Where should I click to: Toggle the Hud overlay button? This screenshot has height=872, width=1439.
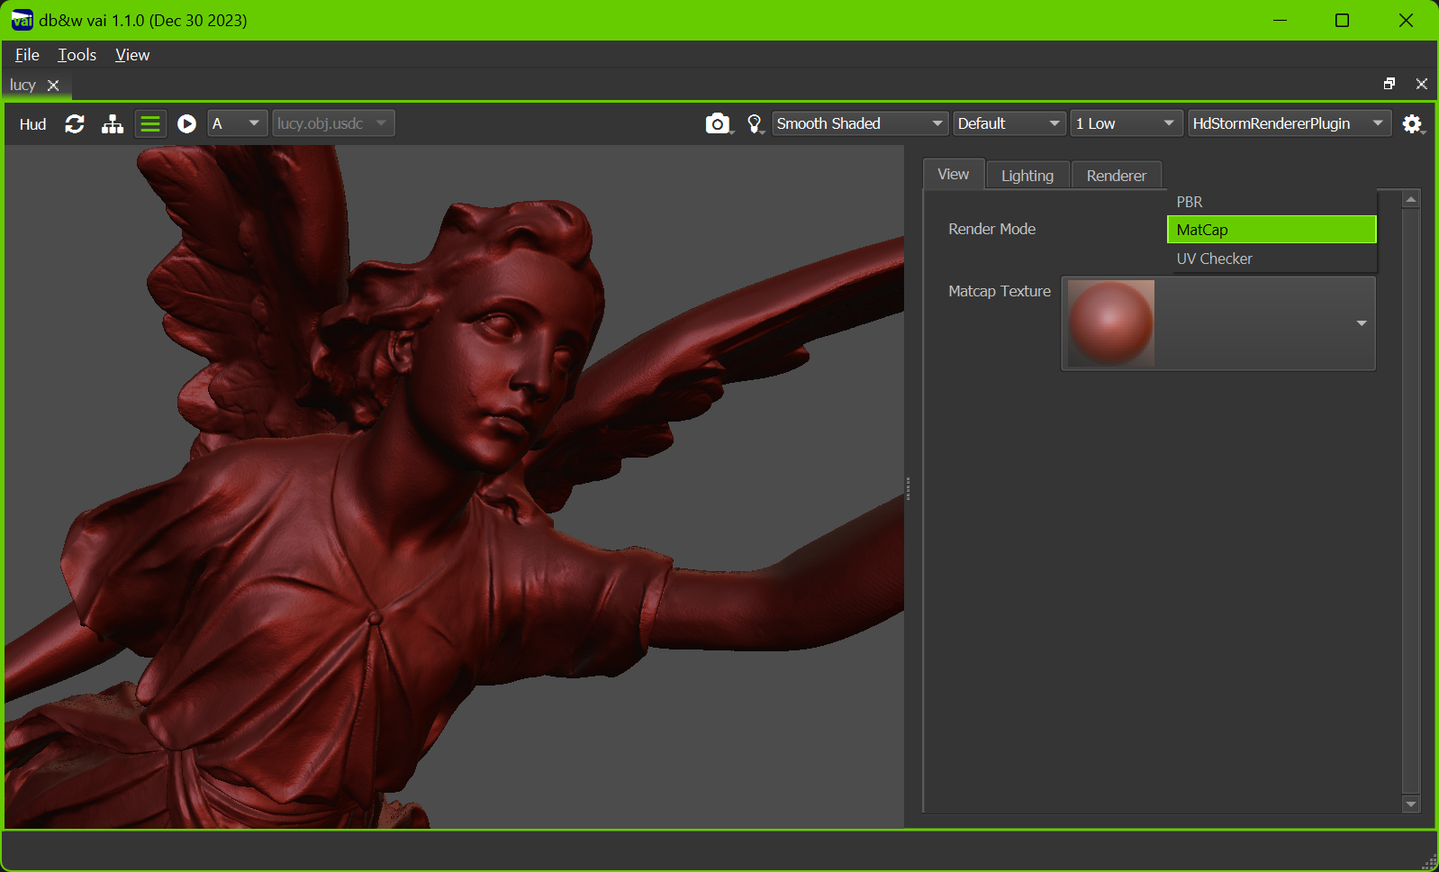[x=32, y=124]
